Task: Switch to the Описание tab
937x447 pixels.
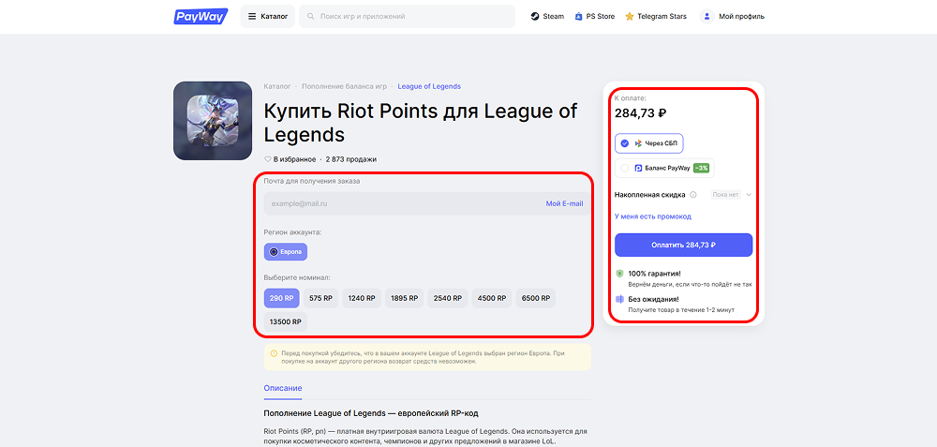Action: (283, 389)
